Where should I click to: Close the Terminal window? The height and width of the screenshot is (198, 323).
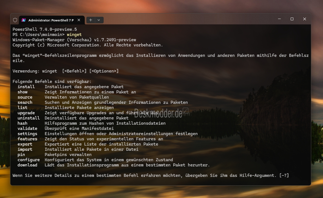point(305,19)
